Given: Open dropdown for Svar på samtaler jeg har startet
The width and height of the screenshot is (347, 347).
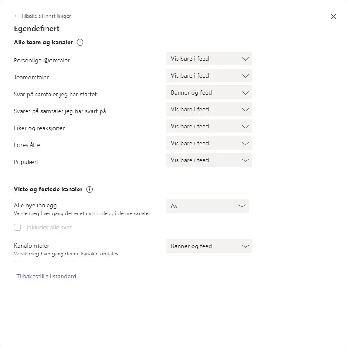Looking at the screenshot, I should pyautogui.click(x=209, y=92).
